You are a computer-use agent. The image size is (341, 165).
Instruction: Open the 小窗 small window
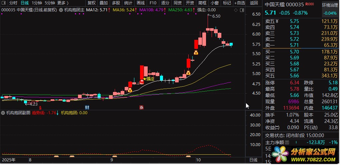coord(215,3)
